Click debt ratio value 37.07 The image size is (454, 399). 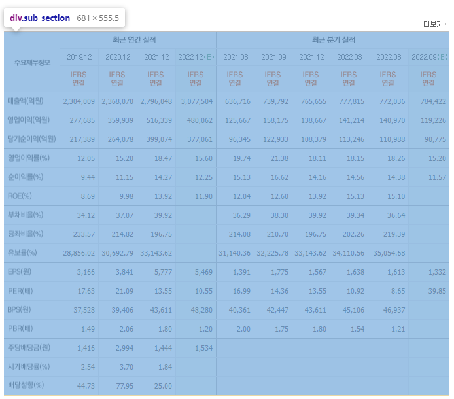tap(124, 215)
